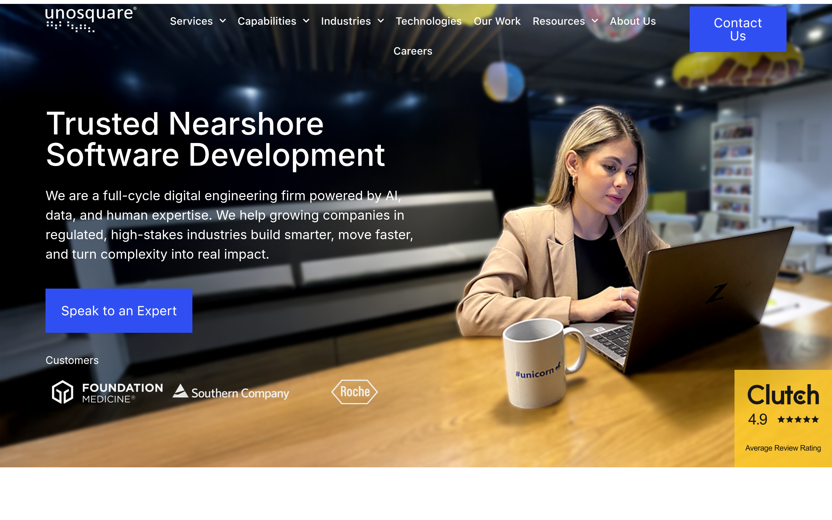Expand the Resources dropdown chevron
This screenshot has width=832, height=520.
[595, 21]
